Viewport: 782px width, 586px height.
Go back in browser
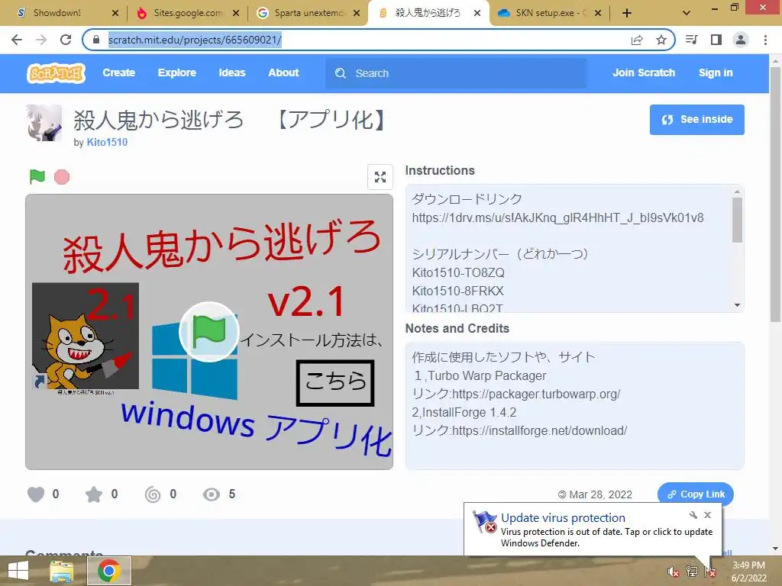pyautogui.click(x=17, y=40)
